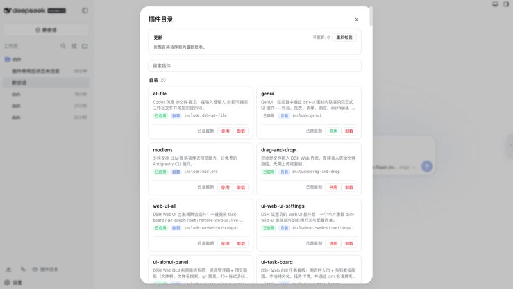Viewport: 513px width, 289px height.
Task: Focus the 搜索插件 search field
Action: [x=255, y=66]
